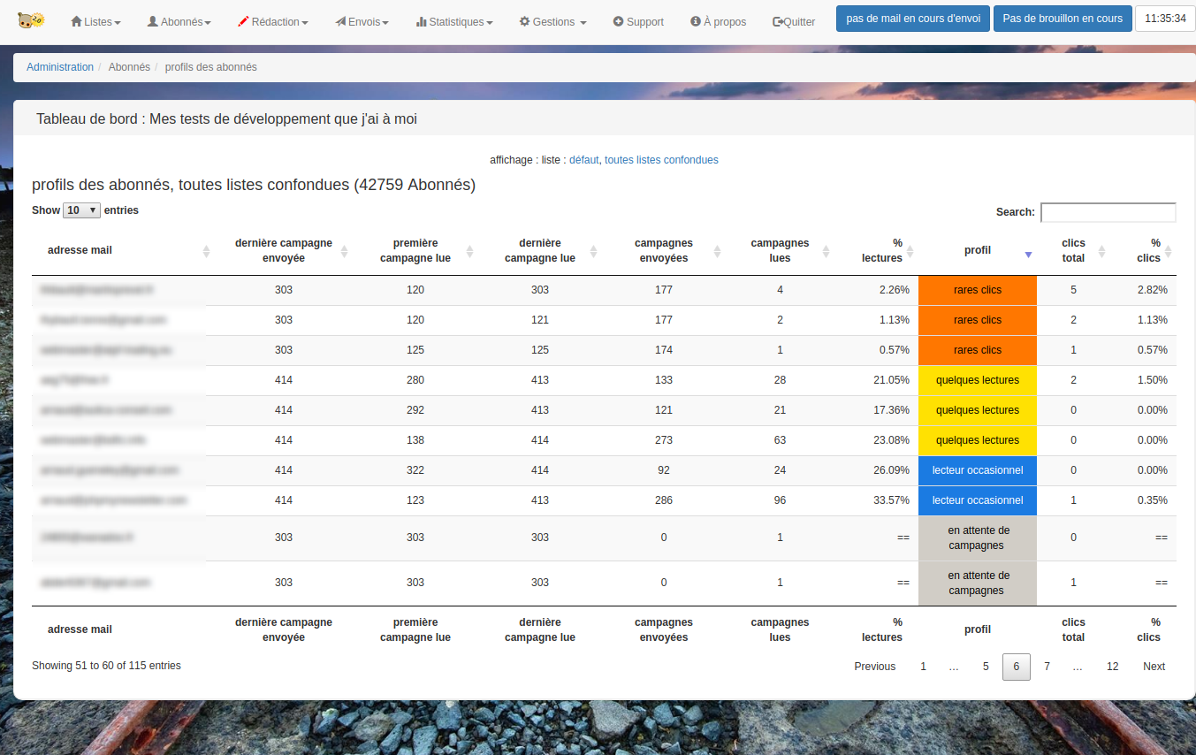Go to the Next page of entries
Image resolution: width=1196 pixels, height=755 pixels.
(1154, 667)
